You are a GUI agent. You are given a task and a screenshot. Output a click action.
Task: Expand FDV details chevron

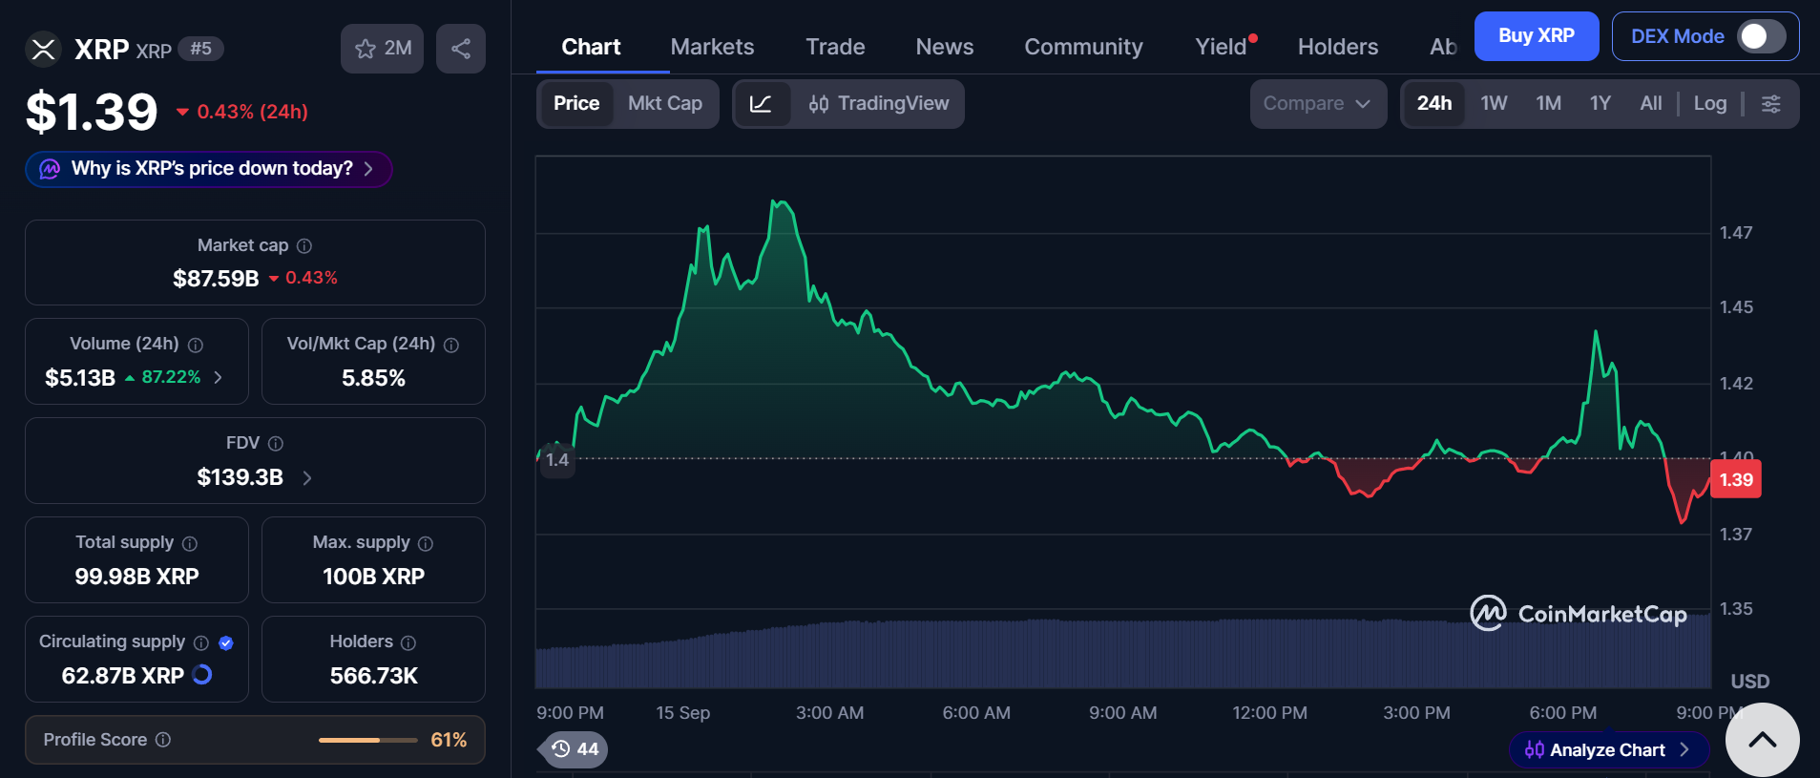tap(307, 477)
